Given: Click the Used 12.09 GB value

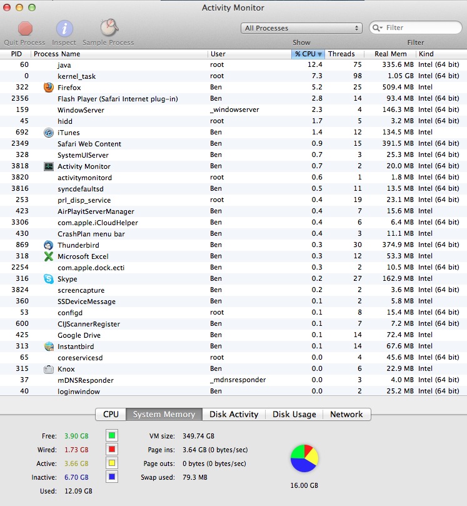Looking at the screenshot, I should point(78,491).
